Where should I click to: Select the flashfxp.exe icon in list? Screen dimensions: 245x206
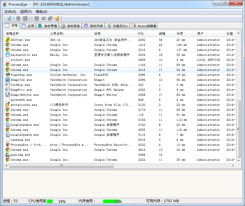(x=8, y=75)
